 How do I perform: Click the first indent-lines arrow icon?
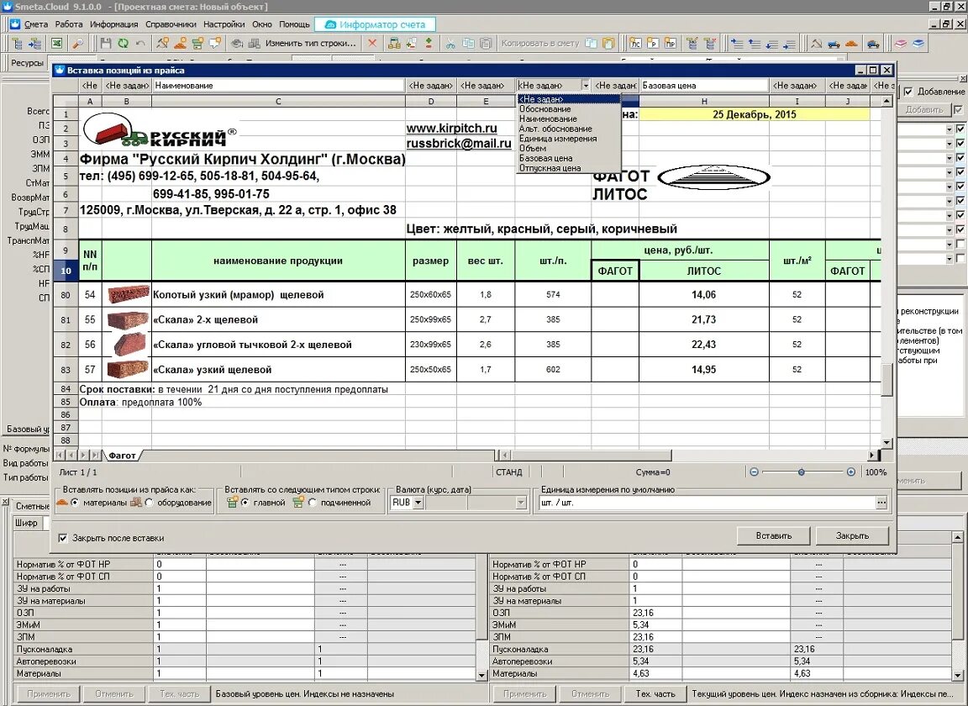[x=736, y=43]
